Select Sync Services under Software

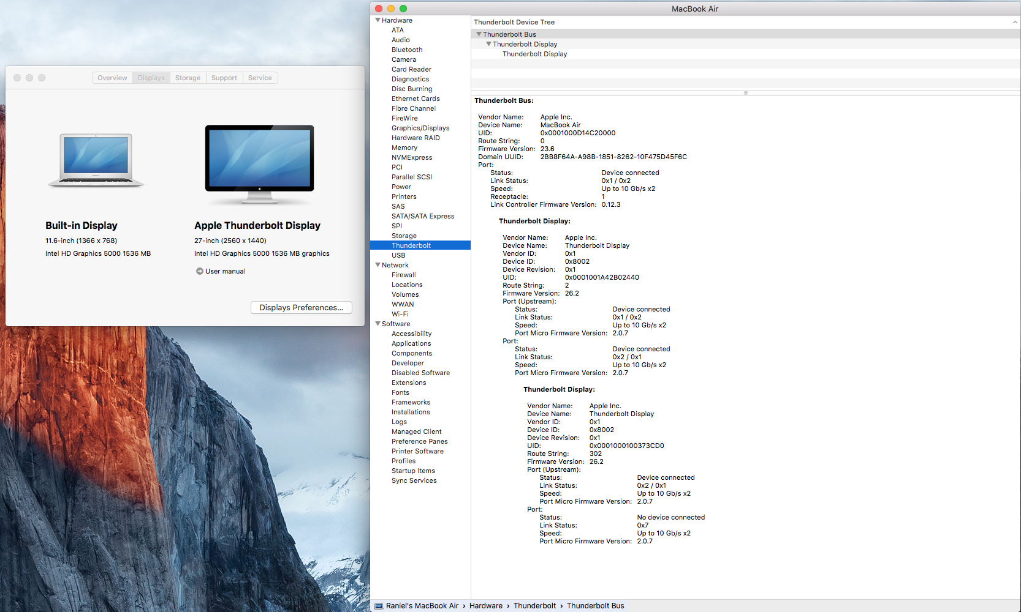point(414,480)
